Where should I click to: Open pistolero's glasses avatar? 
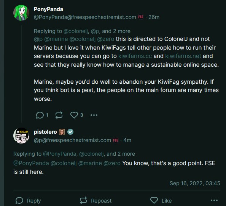pos(21,136)
